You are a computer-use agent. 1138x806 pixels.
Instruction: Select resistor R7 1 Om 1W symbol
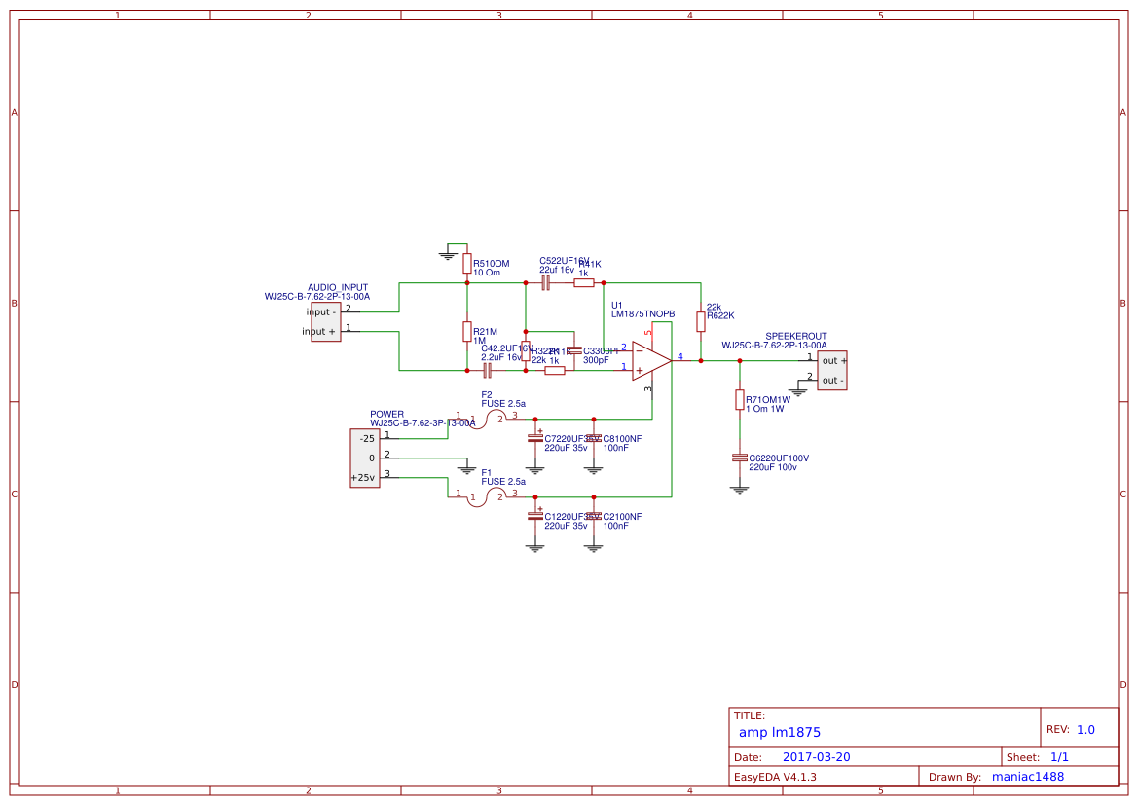[739, 400]
